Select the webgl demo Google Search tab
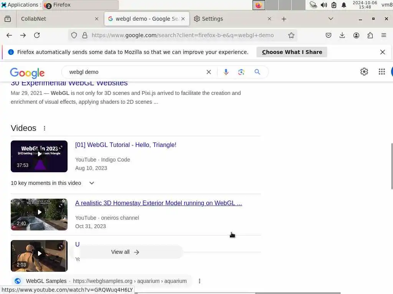 click(x=147, y=19)
